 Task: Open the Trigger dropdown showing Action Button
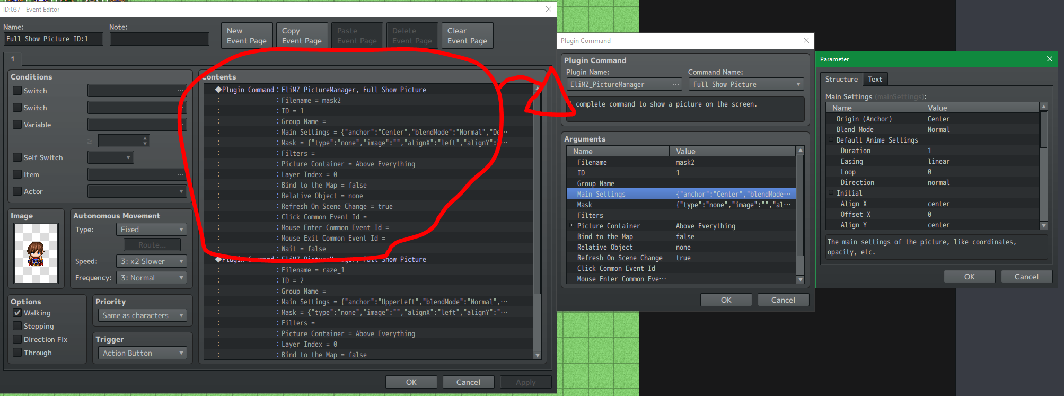point(142,353)
